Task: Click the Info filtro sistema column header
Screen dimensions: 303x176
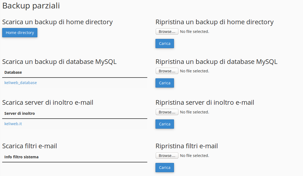Action: click(x=22, y=157)
